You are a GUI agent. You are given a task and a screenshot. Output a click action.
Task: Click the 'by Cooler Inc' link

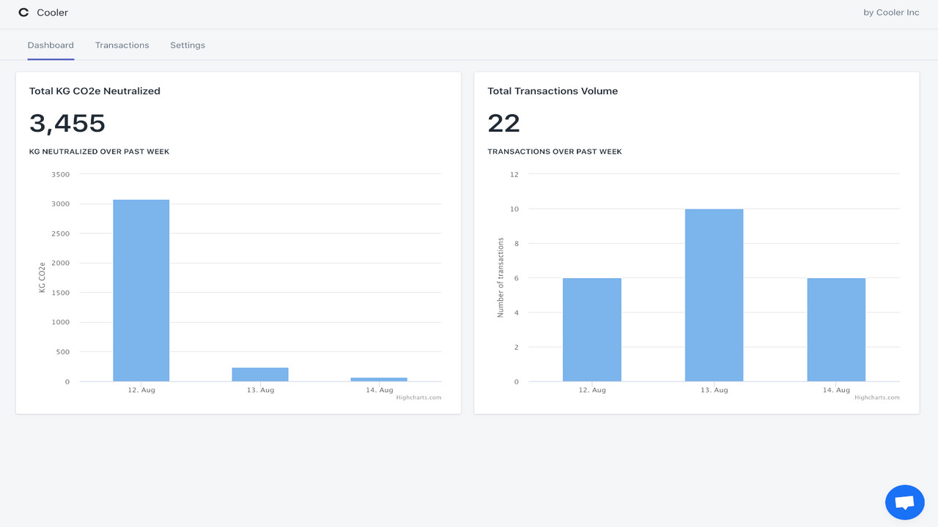coord(890,12)
